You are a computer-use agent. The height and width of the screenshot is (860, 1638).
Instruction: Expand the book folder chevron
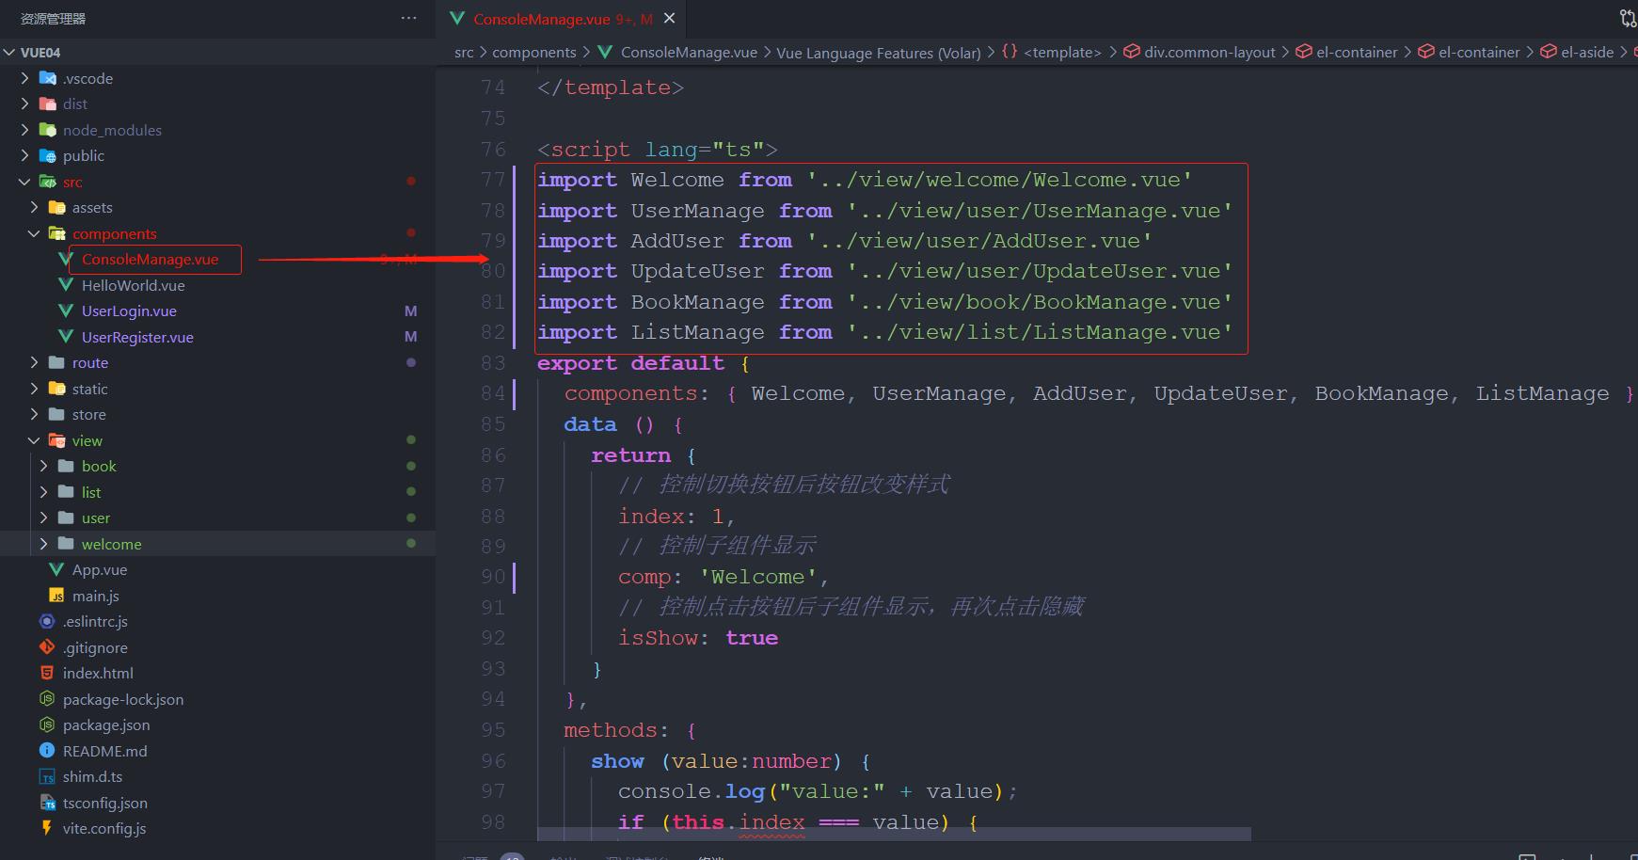tap(43, 466)
